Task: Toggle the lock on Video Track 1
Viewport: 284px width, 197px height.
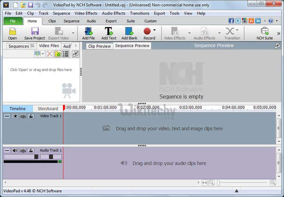Action: click(x=31, y=116)
